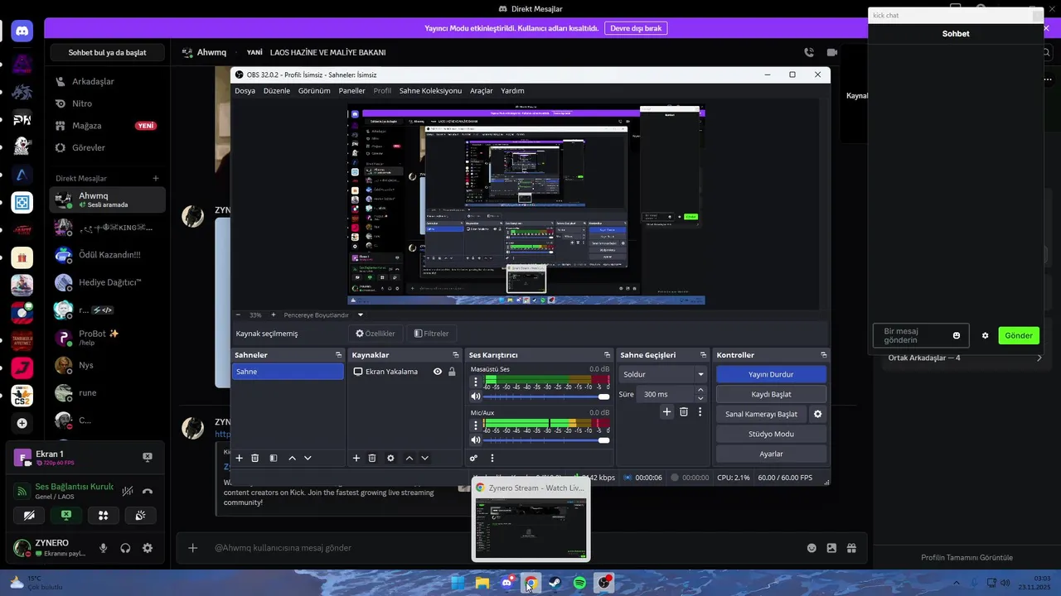Viewport: 1061px width, 596px height.
Task: Open Spotify from the Windows taskbar
Action: [x=580, y=584]
